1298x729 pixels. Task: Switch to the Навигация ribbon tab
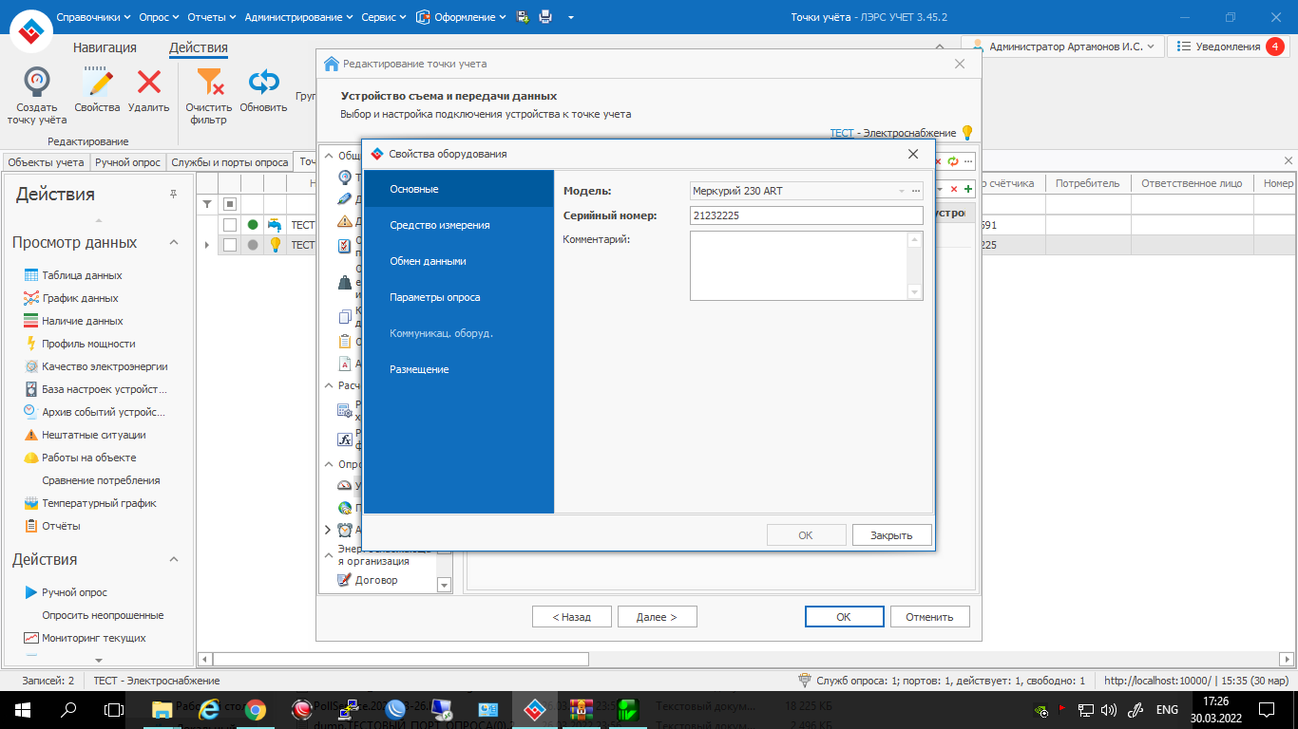[105, 47]
